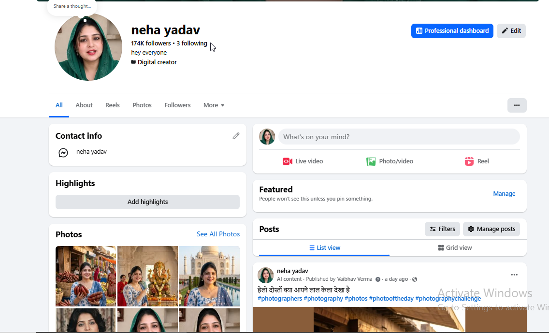Click the Messenger icon beside neha yadav
The height and width of the screenshot is (333, 549).
(63, 153)
